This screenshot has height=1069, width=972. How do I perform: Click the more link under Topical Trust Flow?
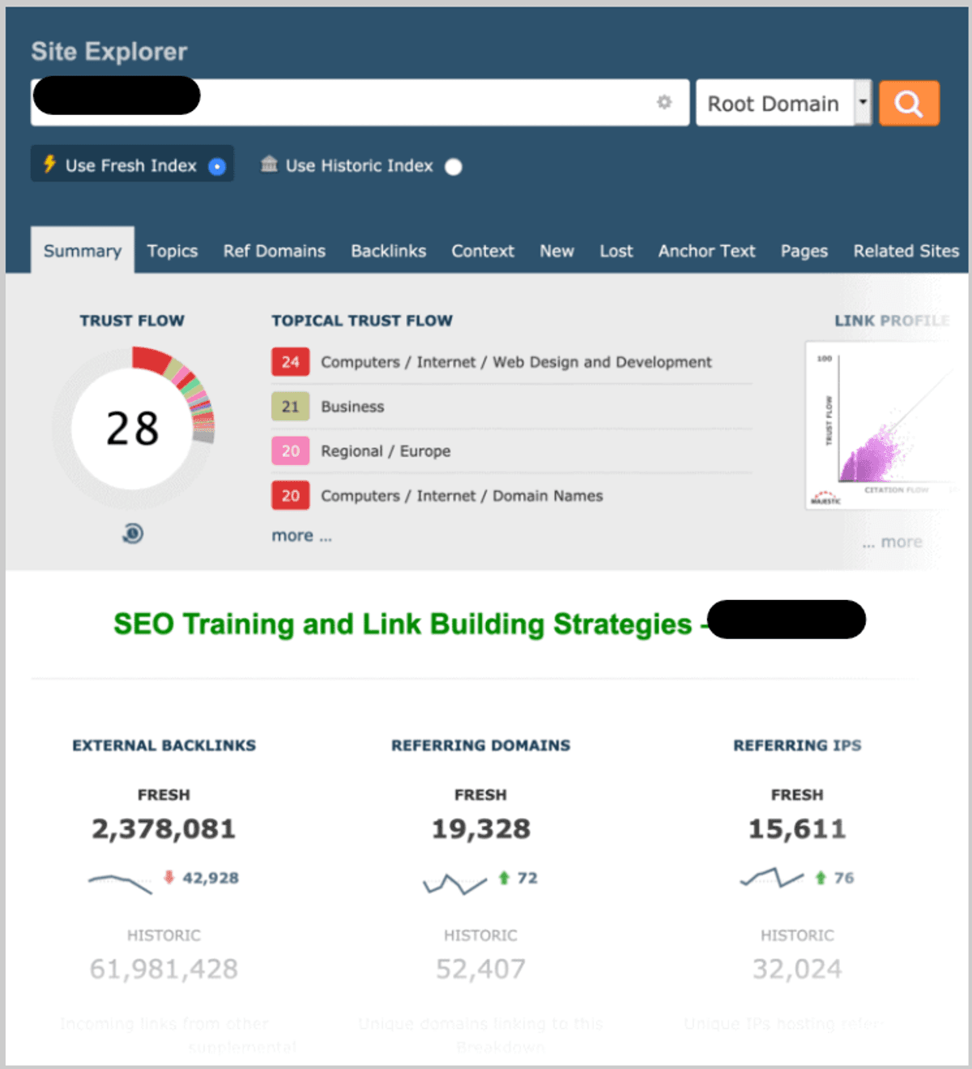point(302,535)
